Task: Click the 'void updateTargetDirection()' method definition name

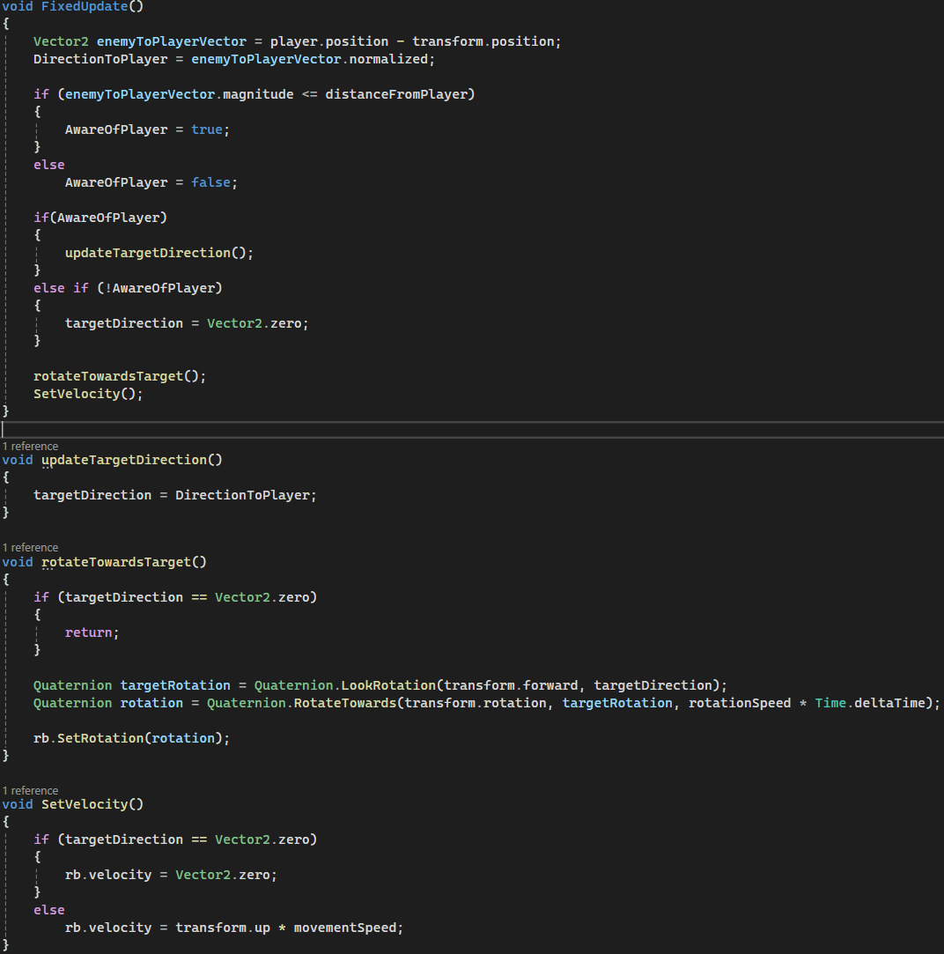Action: pyautogui.click(x=124, y=460)
